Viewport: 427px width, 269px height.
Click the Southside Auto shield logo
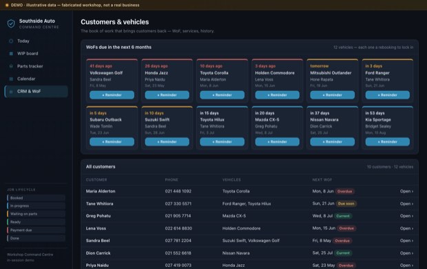[11, 23]
